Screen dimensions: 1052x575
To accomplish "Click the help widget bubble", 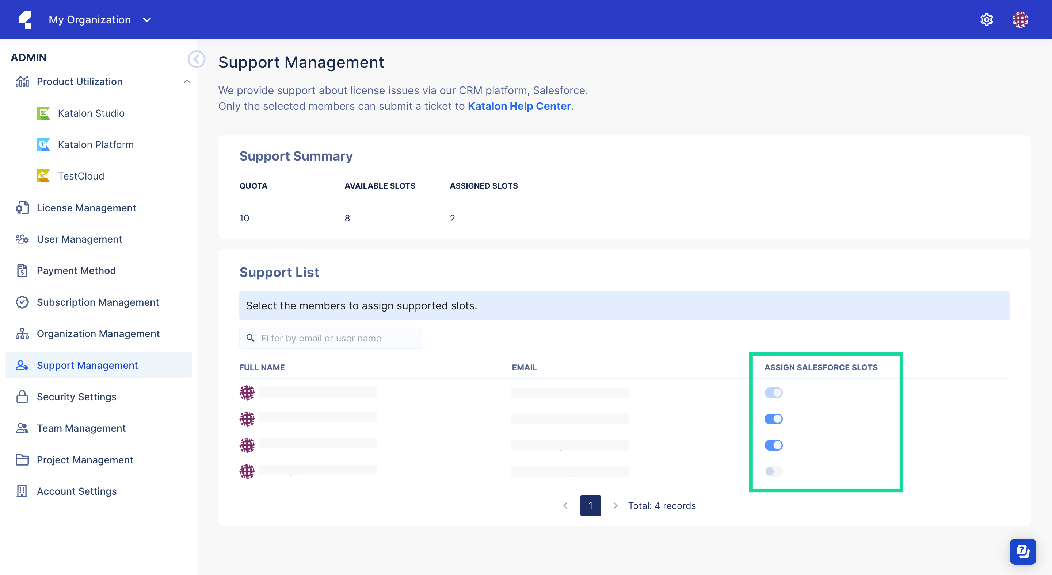I will pyautogui.click(x=1023, y=551).
